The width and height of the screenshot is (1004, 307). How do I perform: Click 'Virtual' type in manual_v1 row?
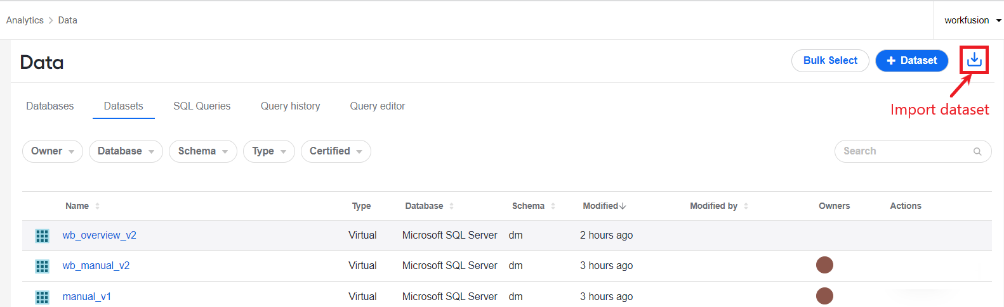362,297
